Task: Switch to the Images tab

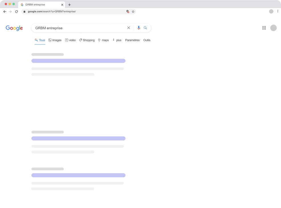Action: tap(55, 40)
